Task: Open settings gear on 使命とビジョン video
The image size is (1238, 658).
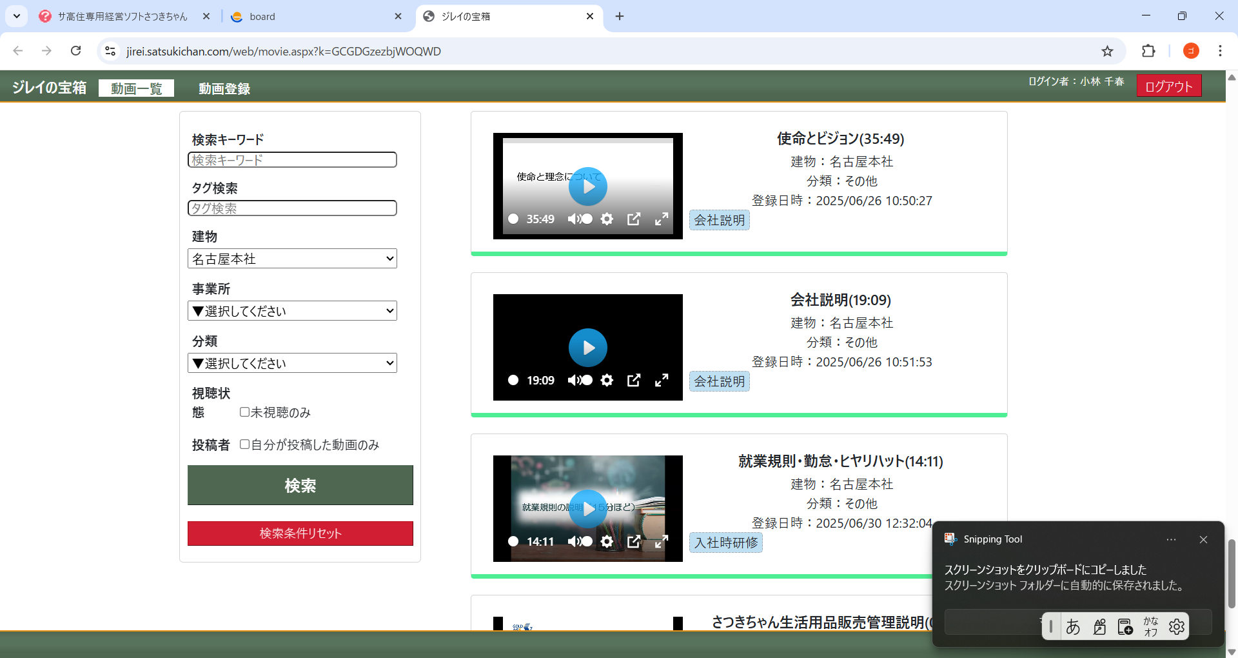Action: [607, 219]
